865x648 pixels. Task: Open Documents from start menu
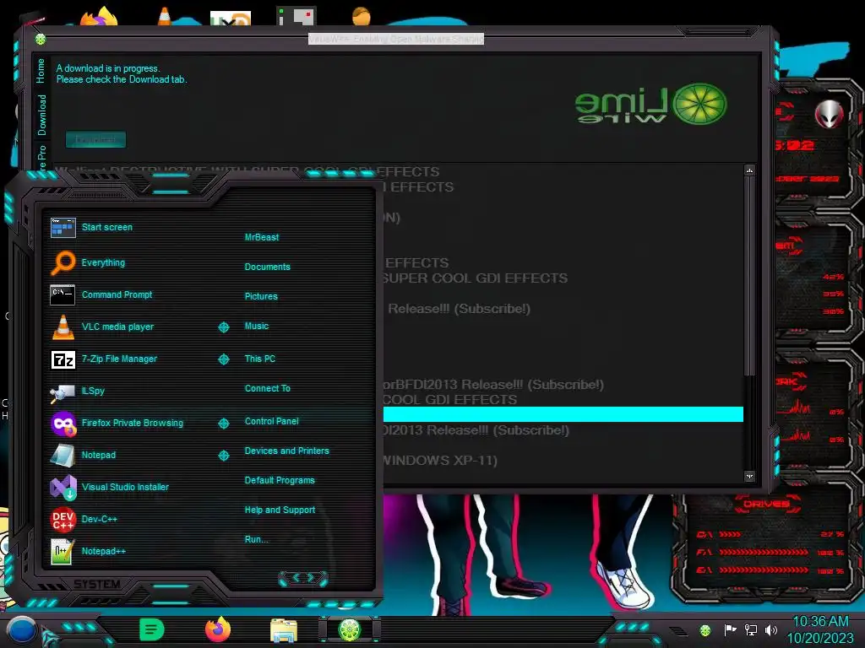(267, 267)
